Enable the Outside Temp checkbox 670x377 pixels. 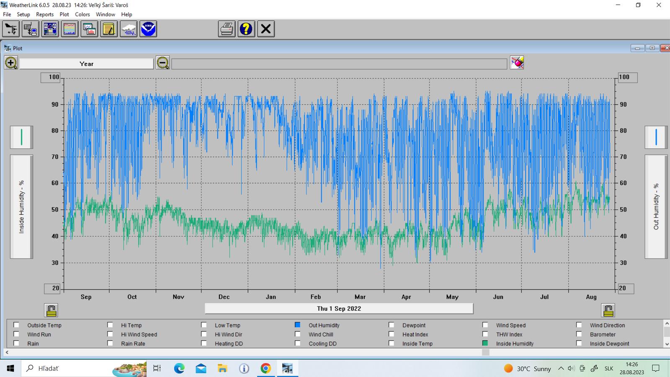point(16,325)
